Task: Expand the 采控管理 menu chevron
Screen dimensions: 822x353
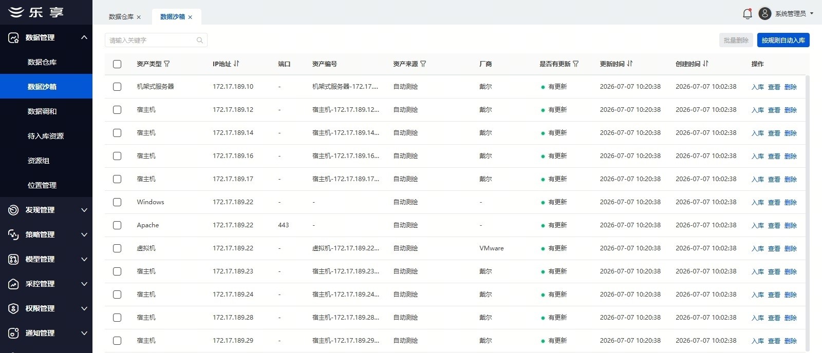Action: (x=84, y=284)
